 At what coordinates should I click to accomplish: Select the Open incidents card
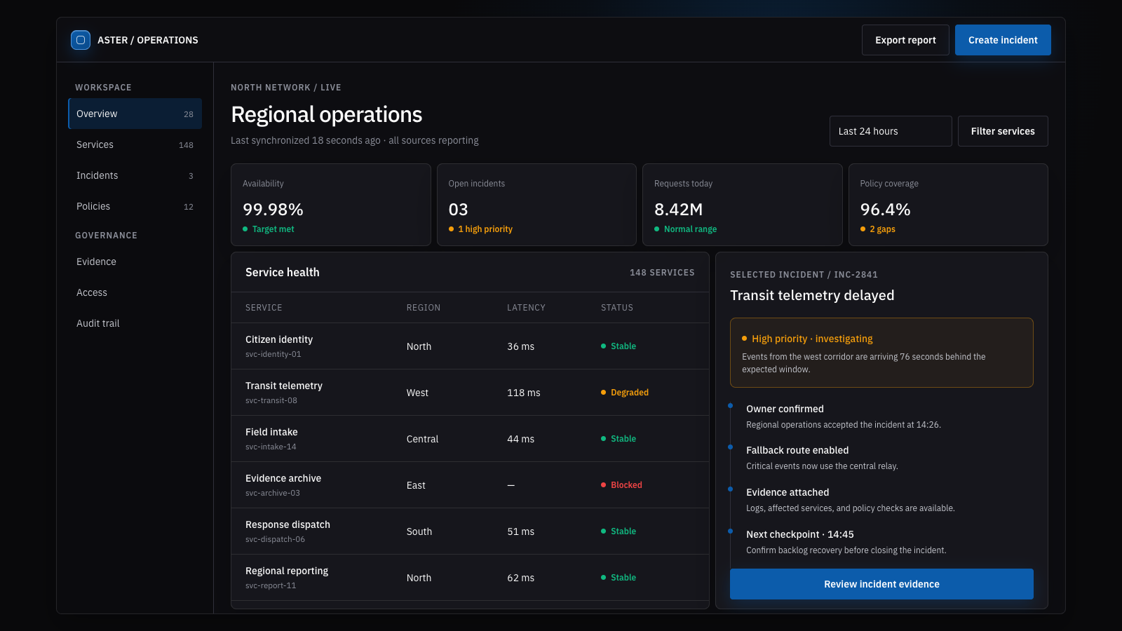coord(536,205)
